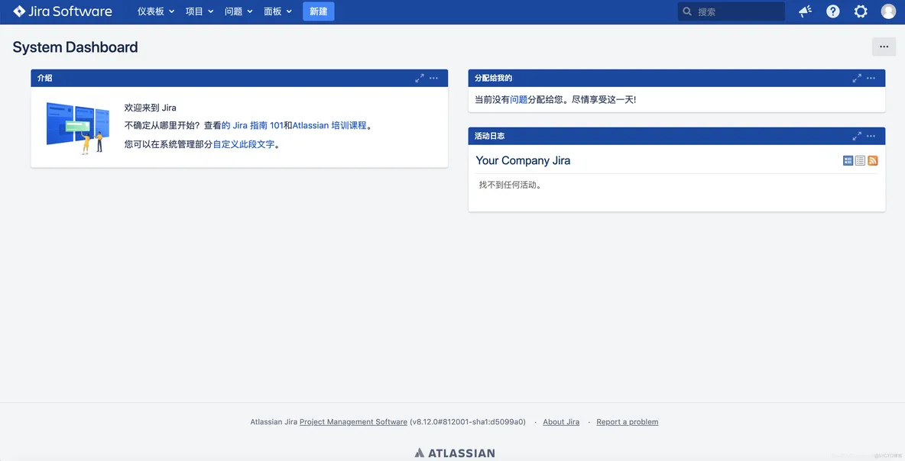Click the 新建 create button

pos(319,11)
